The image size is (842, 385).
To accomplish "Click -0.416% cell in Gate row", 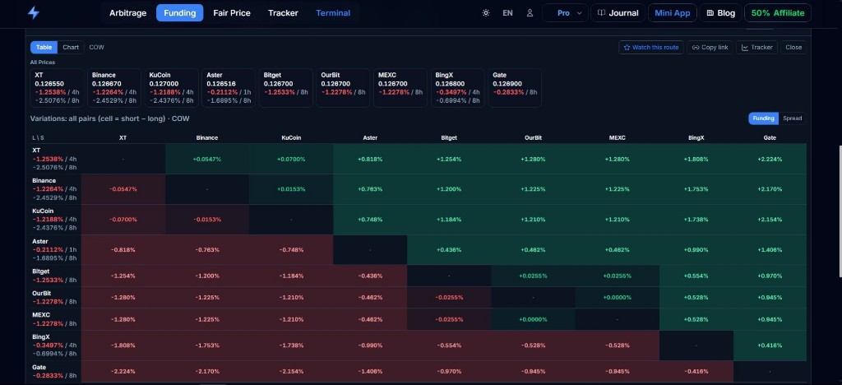I will click(696, 371).
